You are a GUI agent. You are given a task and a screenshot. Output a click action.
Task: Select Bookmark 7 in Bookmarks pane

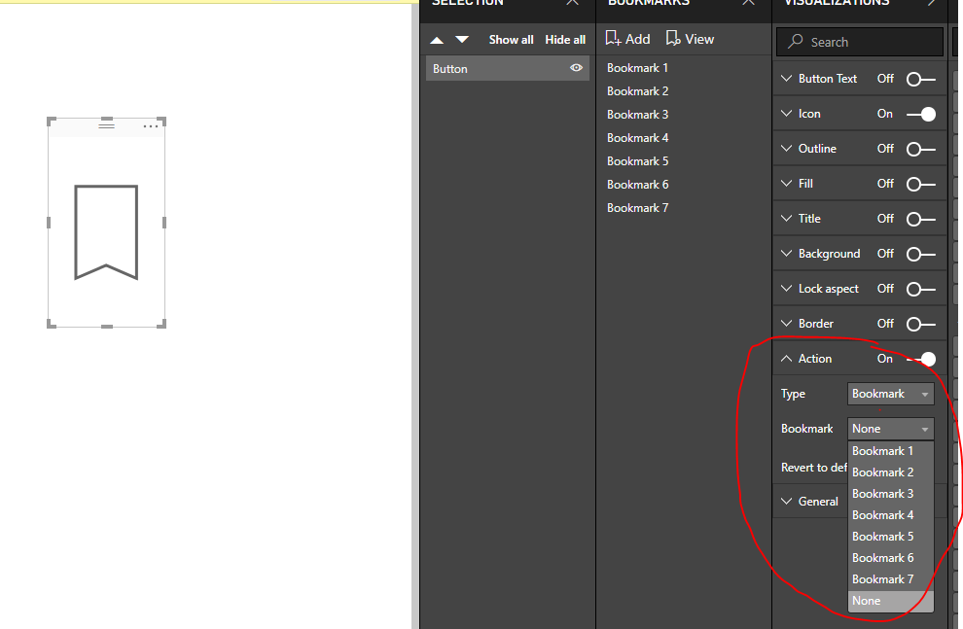[637, 208]
